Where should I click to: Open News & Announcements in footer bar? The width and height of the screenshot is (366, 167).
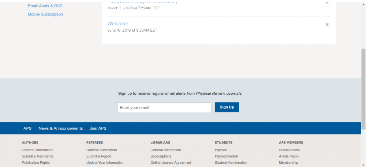pyautogui.click(x=61, y=128)
